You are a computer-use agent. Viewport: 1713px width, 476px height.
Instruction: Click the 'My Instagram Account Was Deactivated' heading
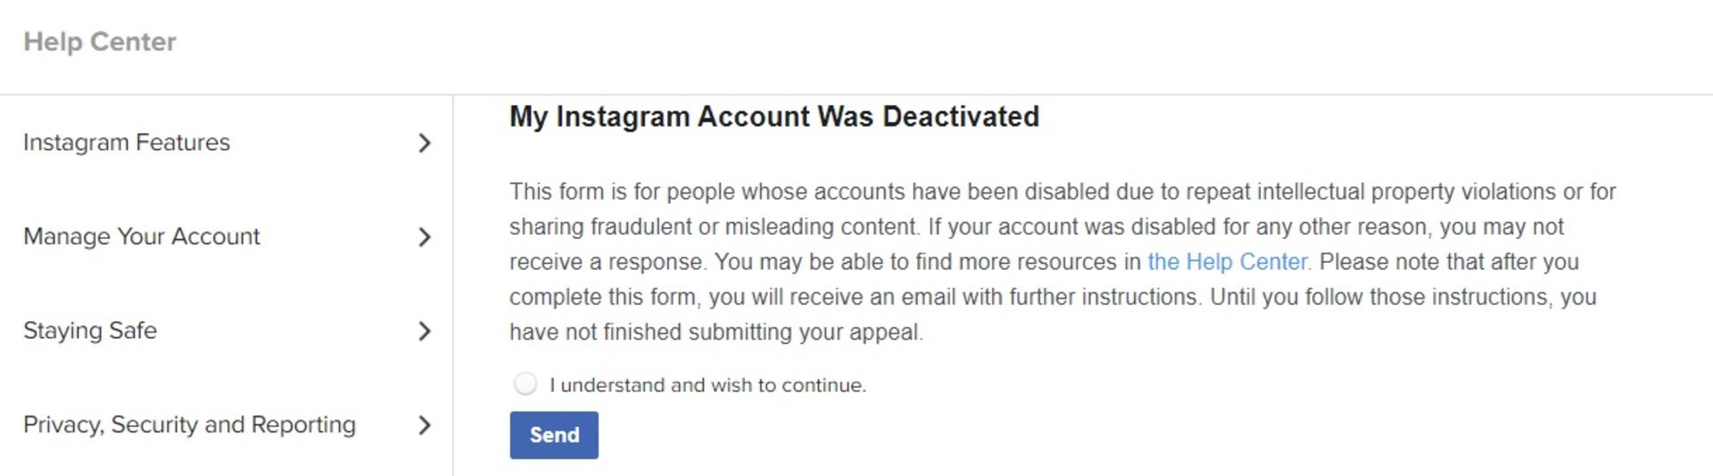(x=774, y=117)
